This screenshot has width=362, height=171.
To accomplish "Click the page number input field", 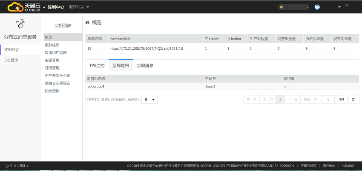I will tap(328, 99).
